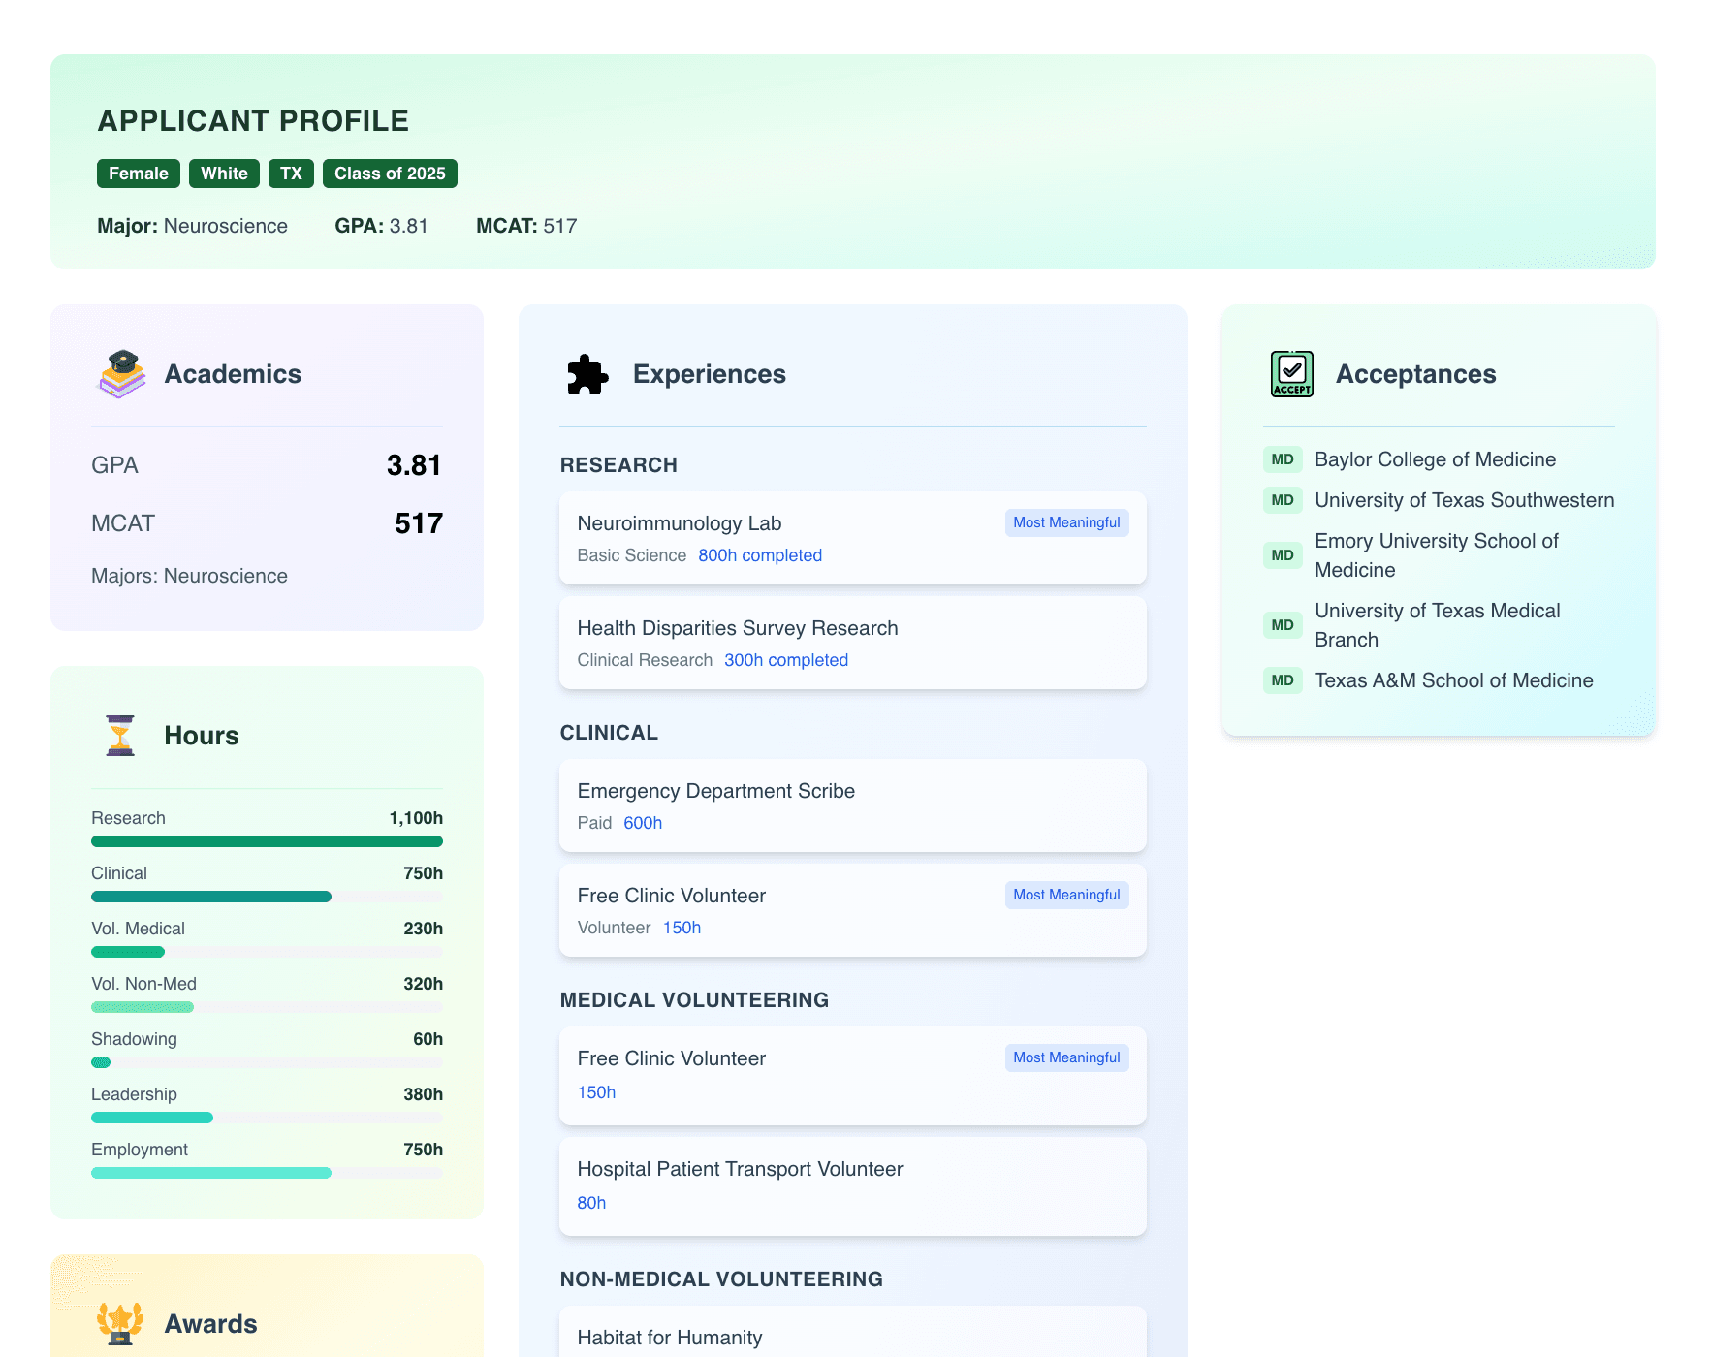The height and width of the screenshot is (1357, 1712).
Task: Select the Class of 2025 tag
Action: point(390,174)
